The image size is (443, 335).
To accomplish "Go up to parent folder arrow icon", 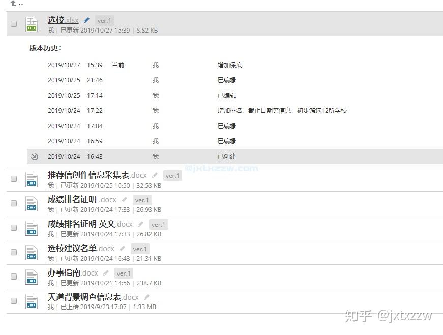I will (13, 4).
